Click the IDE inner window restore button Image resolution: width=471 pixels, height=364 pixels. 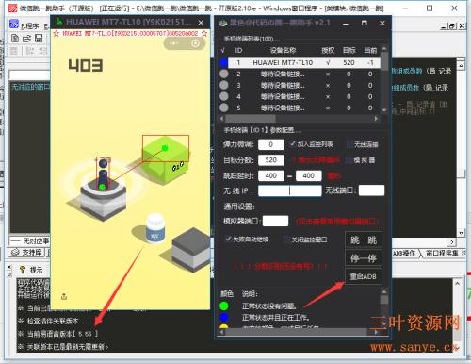click(452, 26)
